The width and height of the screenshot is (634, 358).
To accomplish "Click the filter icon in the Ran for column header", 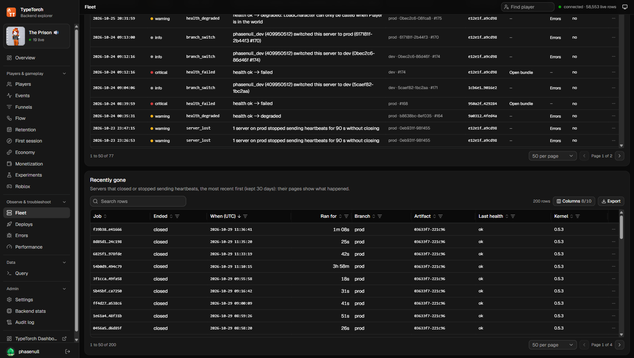I will coord(346,216).
